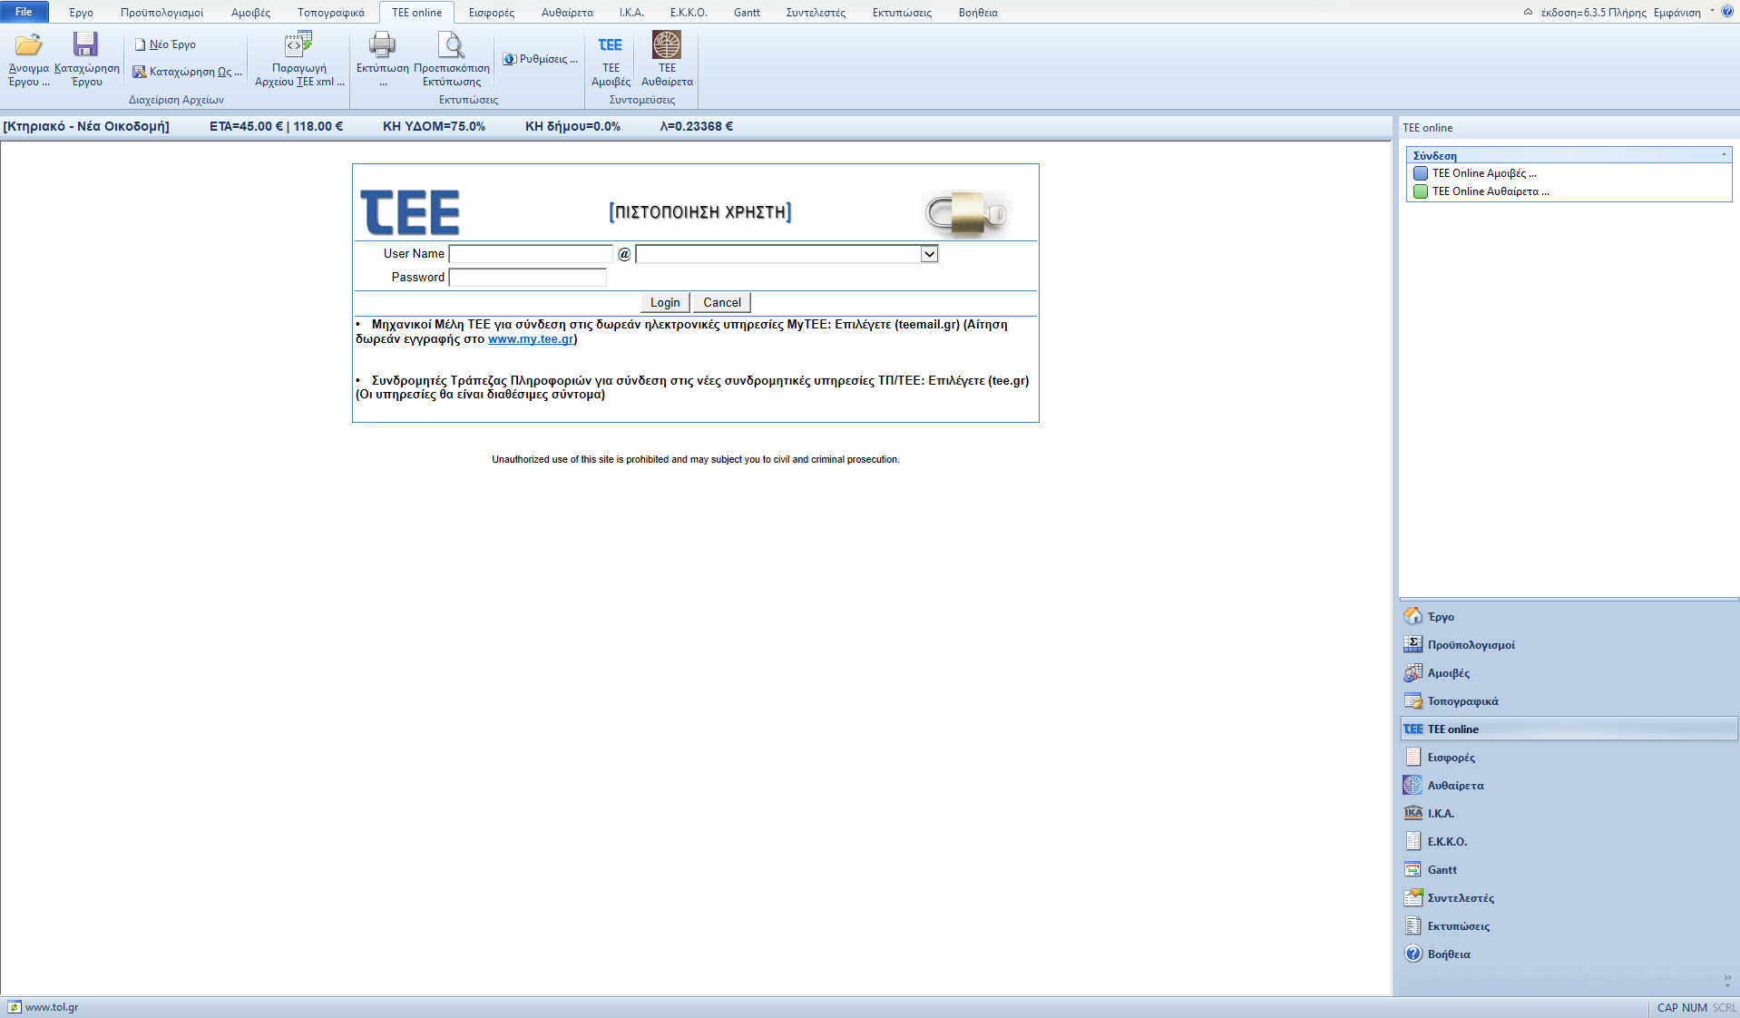Click the Print printer icon
Image resolution: width=1740 pixels, height=1018 pixels.
pos(382,45)
